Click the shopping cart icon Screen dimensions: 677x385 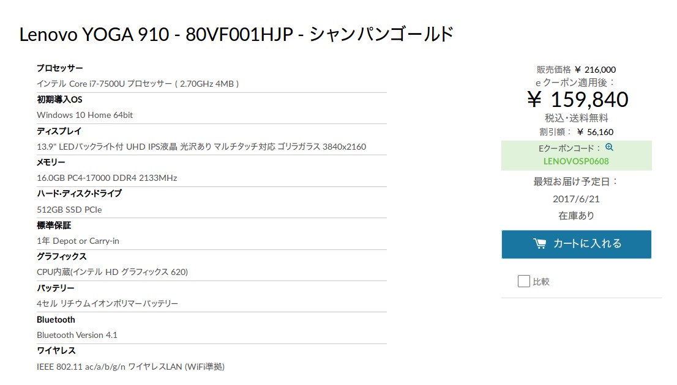539,244
